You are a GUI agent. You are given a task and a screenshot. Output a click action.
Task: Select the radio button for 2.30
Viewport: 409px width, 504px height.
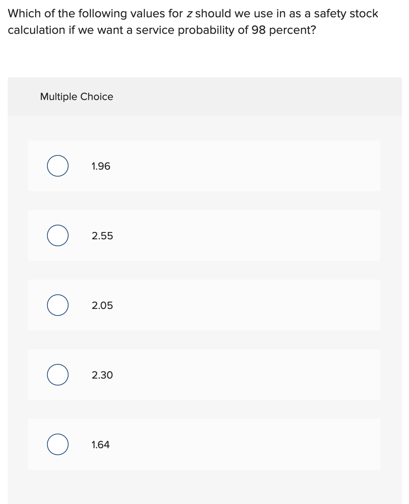point(57,375)
